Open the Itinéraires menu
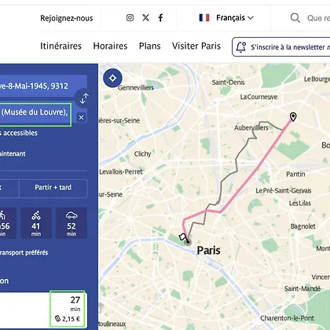The image size is (330, 330). pyautogui.click(x=60, y=46)
